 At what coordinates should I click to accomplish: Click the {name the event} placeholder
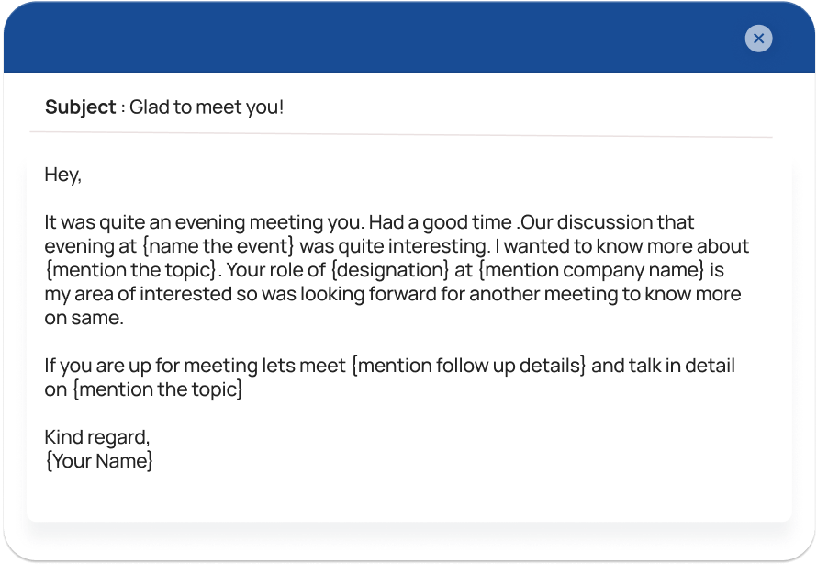(x=218, y=246)
